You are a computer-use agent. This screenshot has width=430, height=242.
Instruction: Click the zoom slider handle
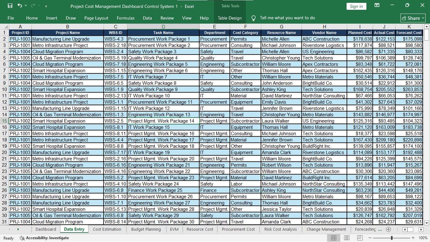click(x=392, y=238)
